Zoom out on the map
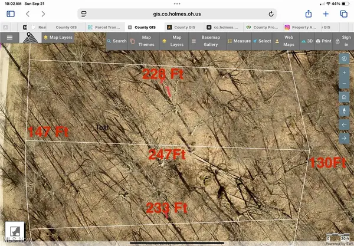Screen dimensions: 354x246 (x=344, y=84)
